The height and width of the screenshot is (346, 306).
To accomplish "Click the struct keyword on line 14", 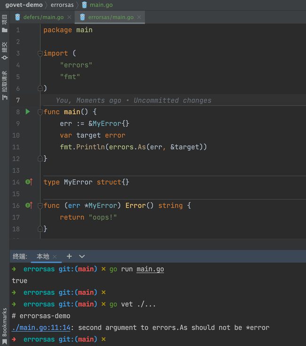I will pyautogui.click(x=109, y=182).
